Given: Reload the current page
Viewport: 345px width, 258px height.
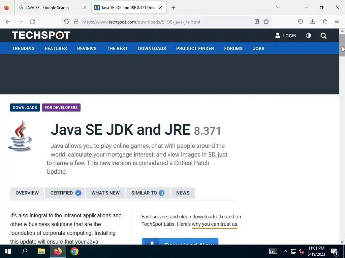Looking at the screenshot, I should pyautogui.click(x=32, y=22).
